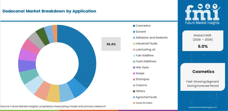228x111 pixels.
Task: Click the orange Insecticides donut slice
Action: (55, 33)
